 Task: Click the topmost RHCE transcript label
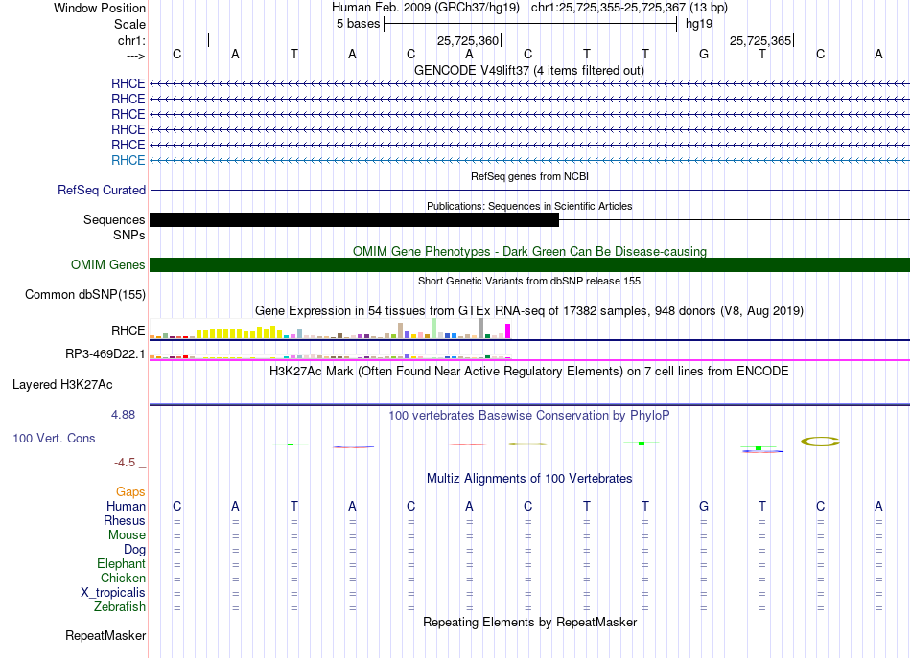tap(128, 83)
